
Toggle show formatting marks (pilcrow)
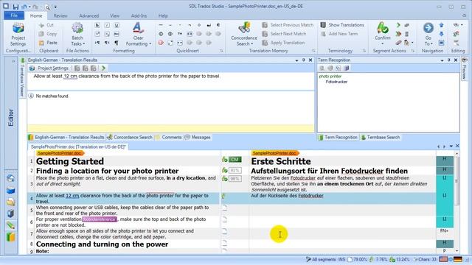tap(117, 43)
